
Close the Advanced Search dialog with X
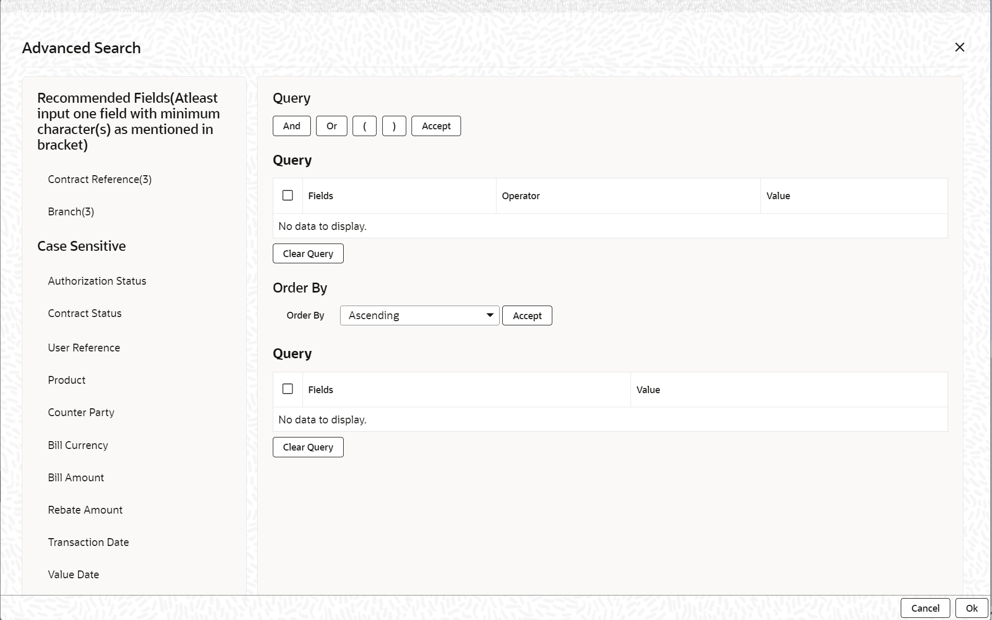coord(959,47)
